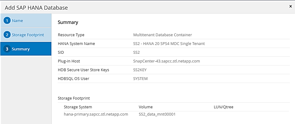
Task: Click the HANA System Name value text
Action: click(x=169, y=44)
